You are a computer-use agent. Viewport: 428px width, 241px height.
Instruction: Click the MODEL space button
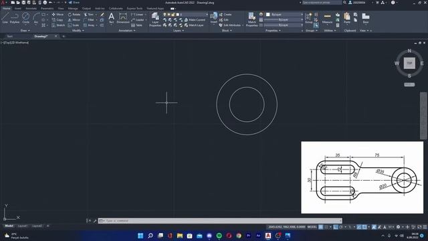312,227
